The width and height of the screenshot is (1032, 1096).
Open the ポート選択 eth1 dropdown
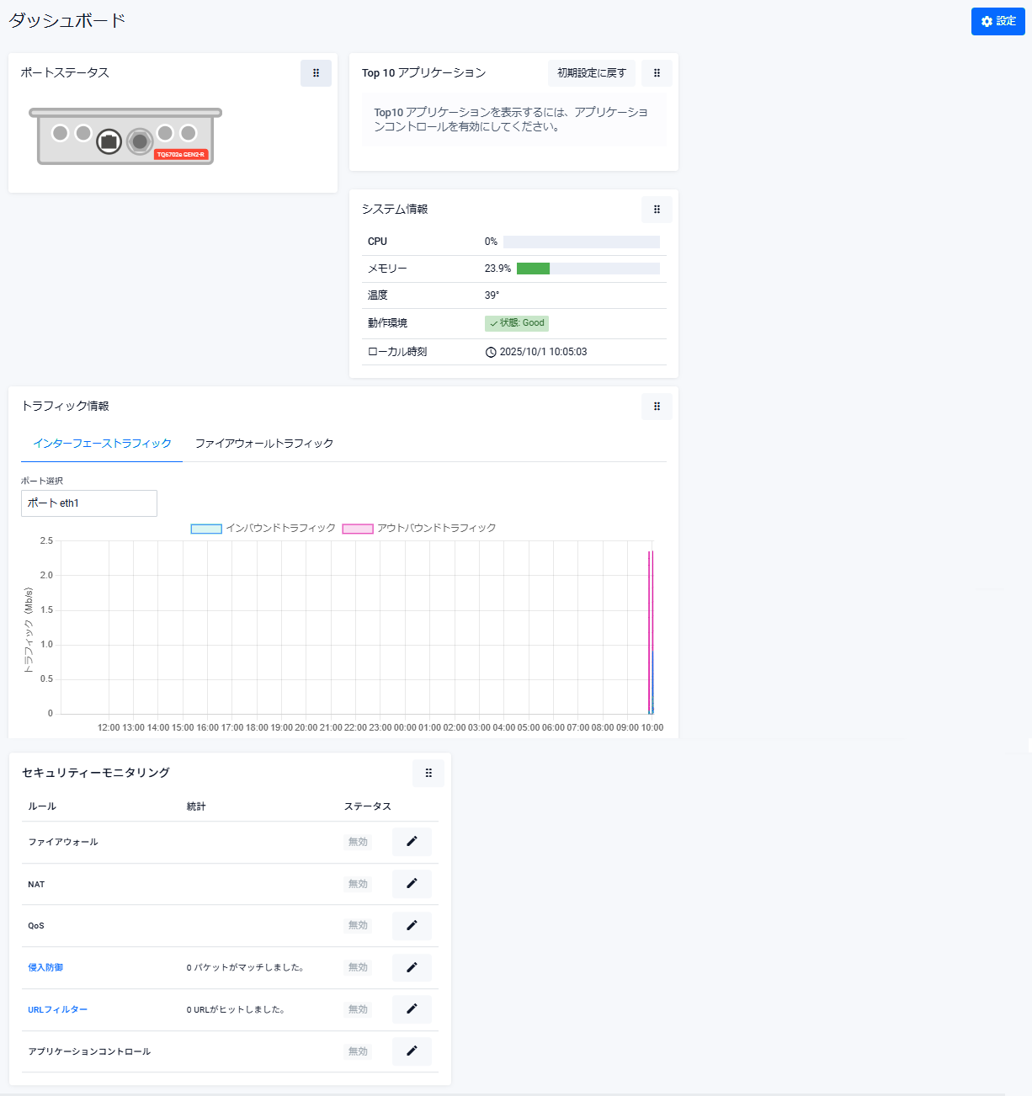(89, 503)
